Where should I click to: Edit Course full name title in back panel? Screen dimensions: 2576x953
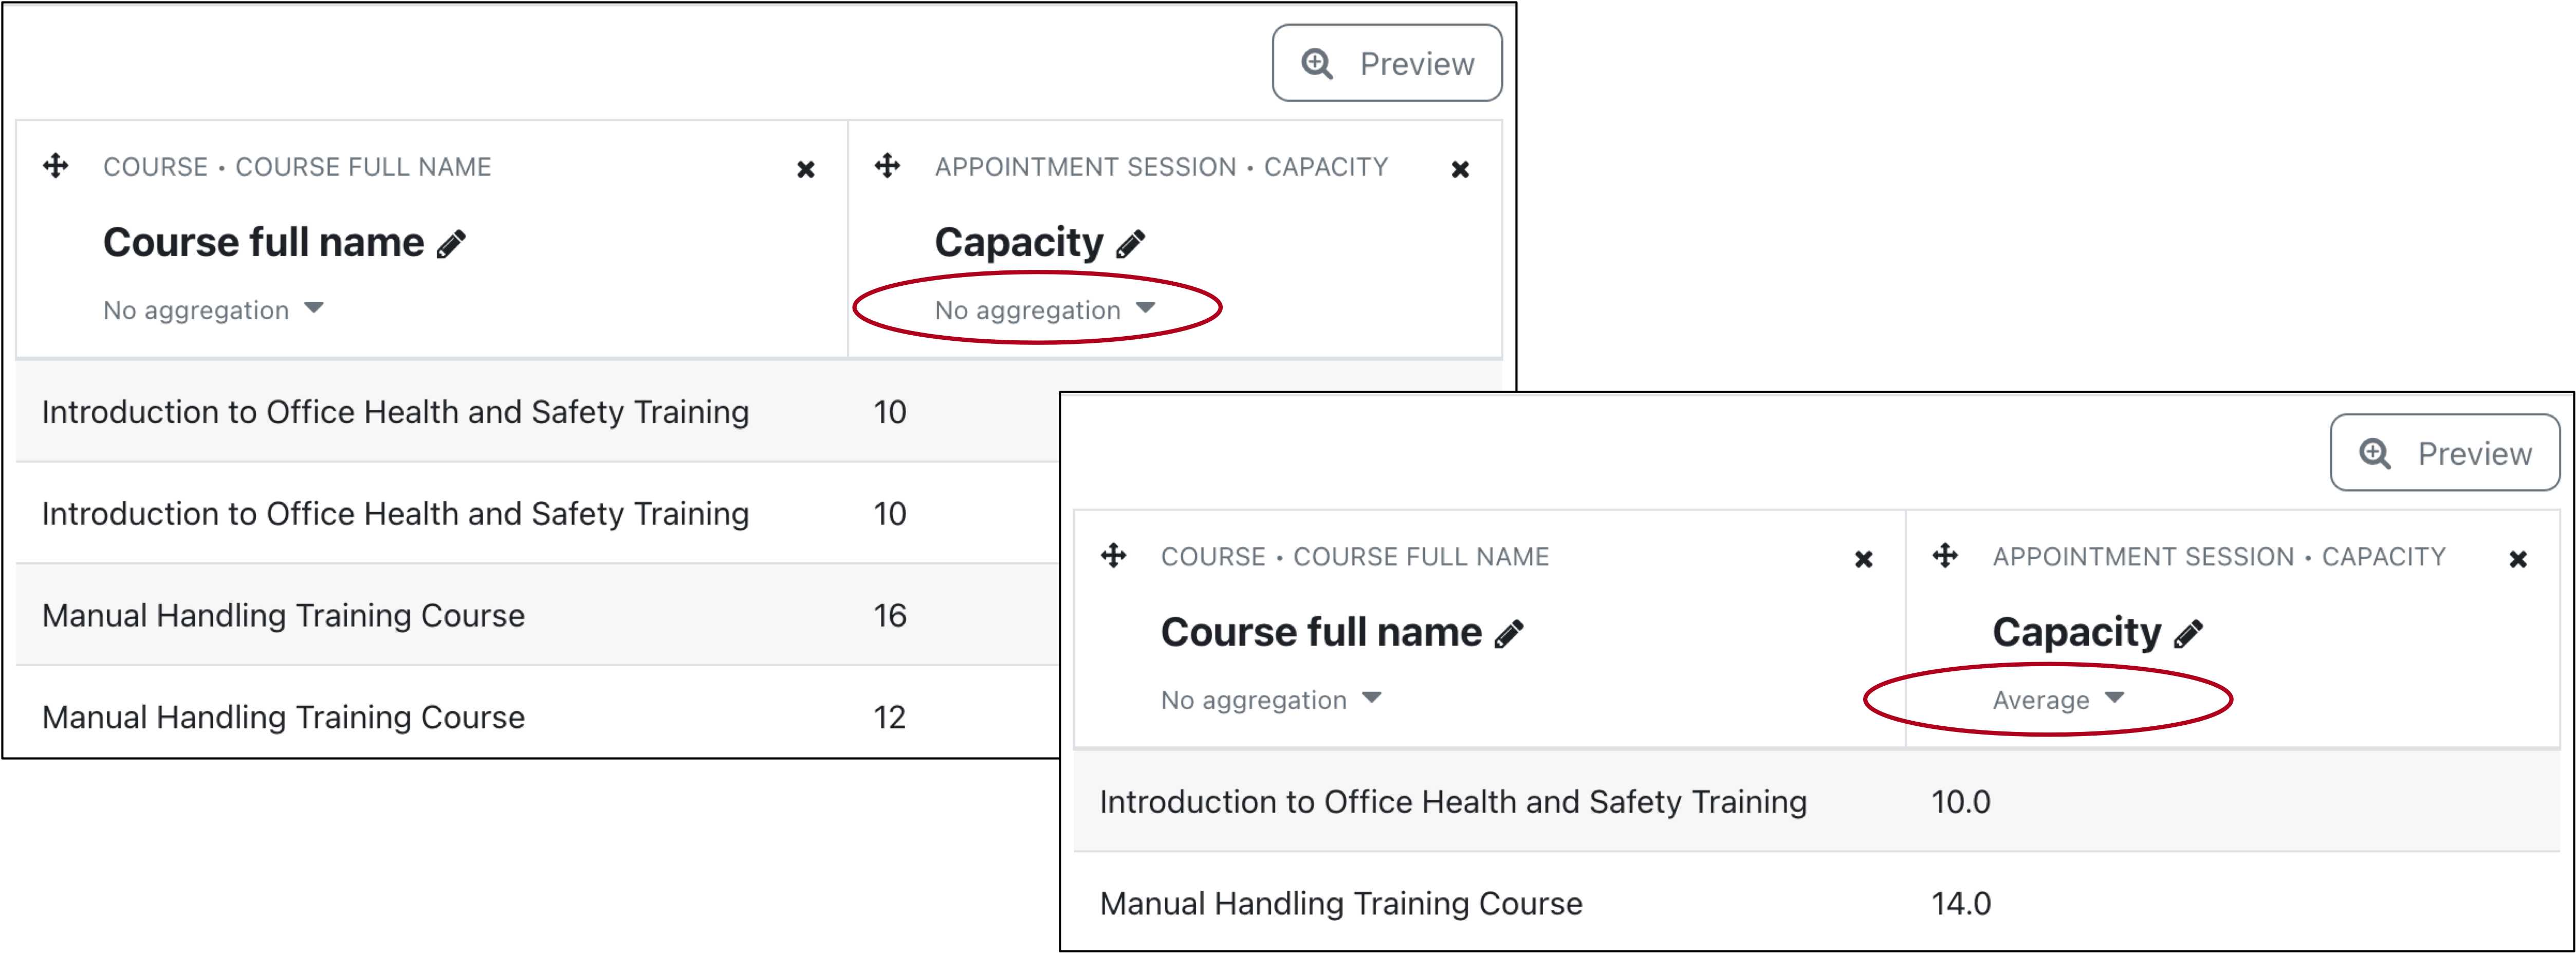pyautogui.click(x=452, y=244)
